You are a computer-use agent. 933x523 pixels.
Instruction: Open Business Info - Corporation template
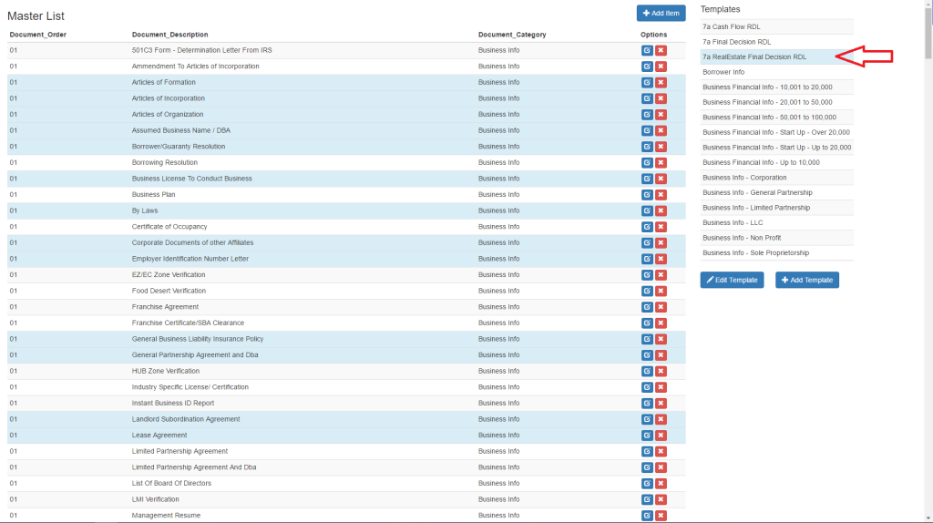[776, 178]
